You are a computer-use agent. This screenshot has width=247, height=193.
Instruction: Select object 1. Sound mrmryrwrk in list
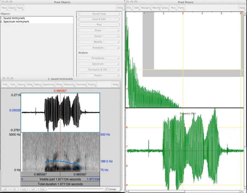tap(37, 18)
